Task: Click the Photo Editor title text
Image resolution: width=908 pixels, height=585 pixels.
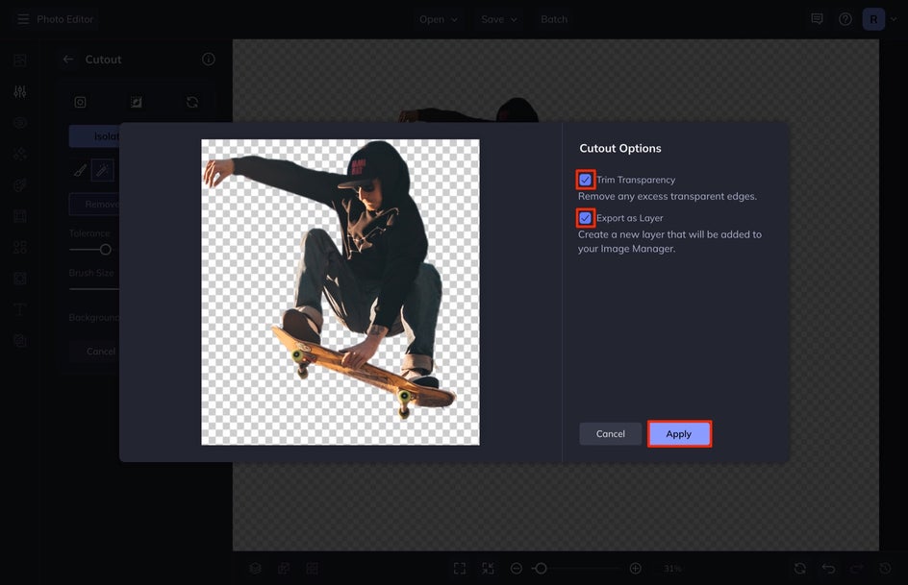Action: (64, 19)
